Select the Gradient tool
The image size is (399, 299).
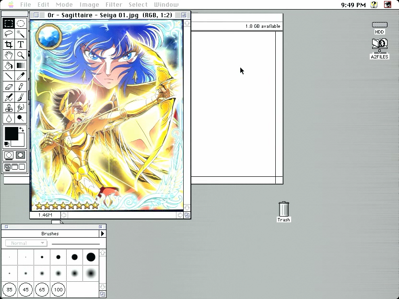21,66
